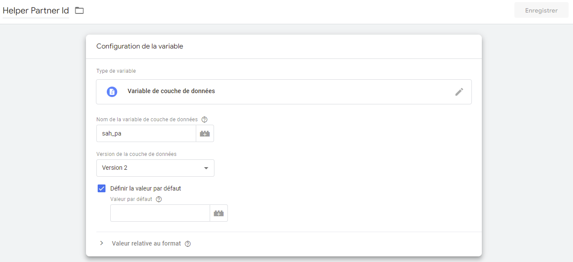Click variable picker icon next to sah_pa field

pyautogui.click(x=204, y=134)
